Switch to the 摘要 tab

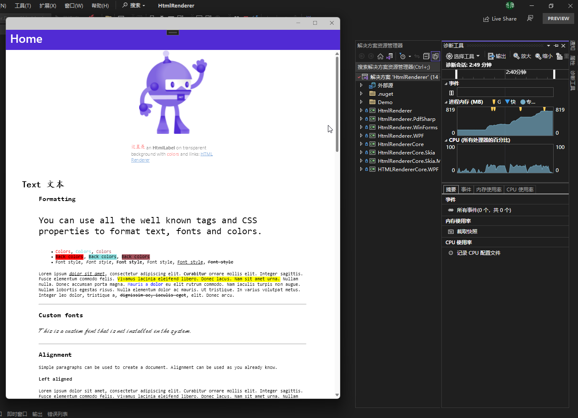(451, 190)
